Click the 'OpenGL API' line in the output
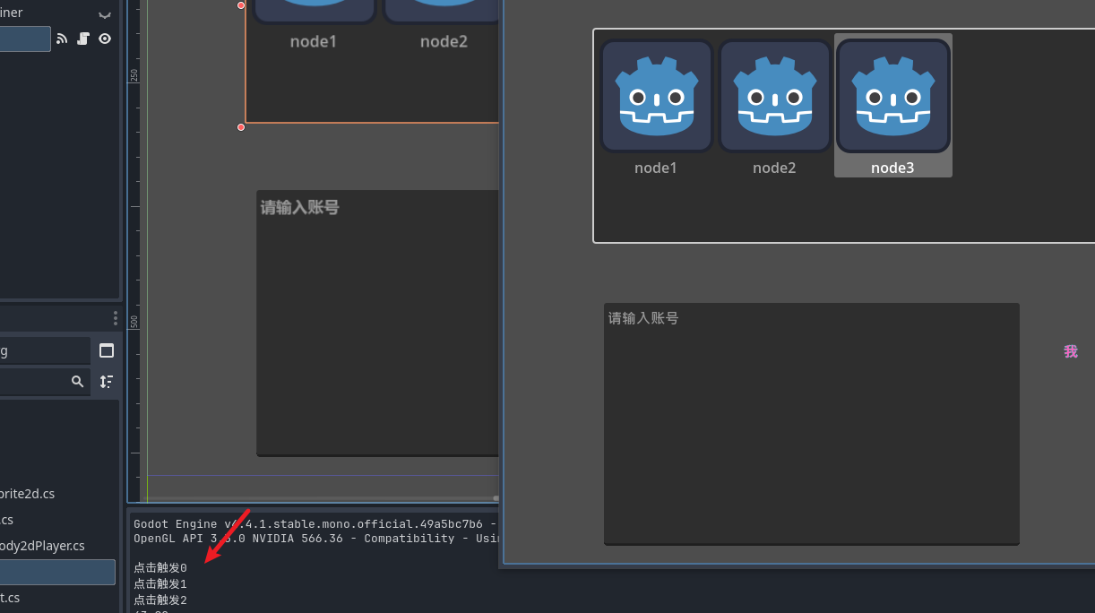Image resolution: width=1095 pixels, height=613 pixels. 315,539
